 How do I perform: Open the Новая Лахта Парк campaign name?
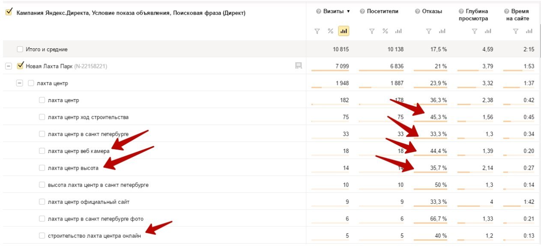coord(49,66)
